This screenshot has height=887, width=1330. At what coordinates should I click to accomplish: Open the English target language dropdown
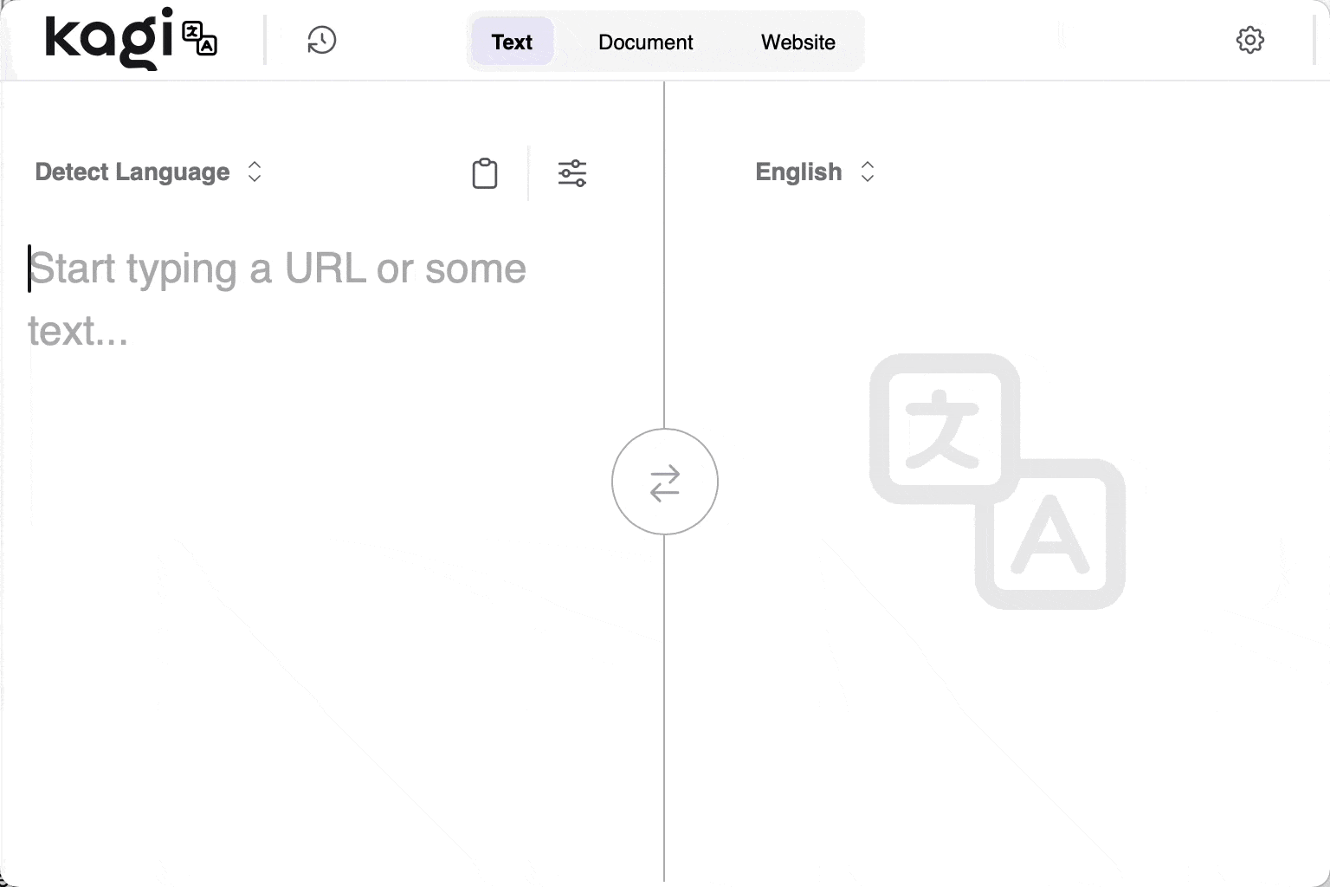click(798, 172)
